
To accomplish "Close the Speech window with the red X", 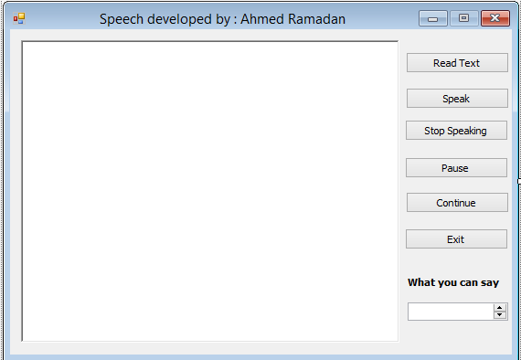I will 495,18.
